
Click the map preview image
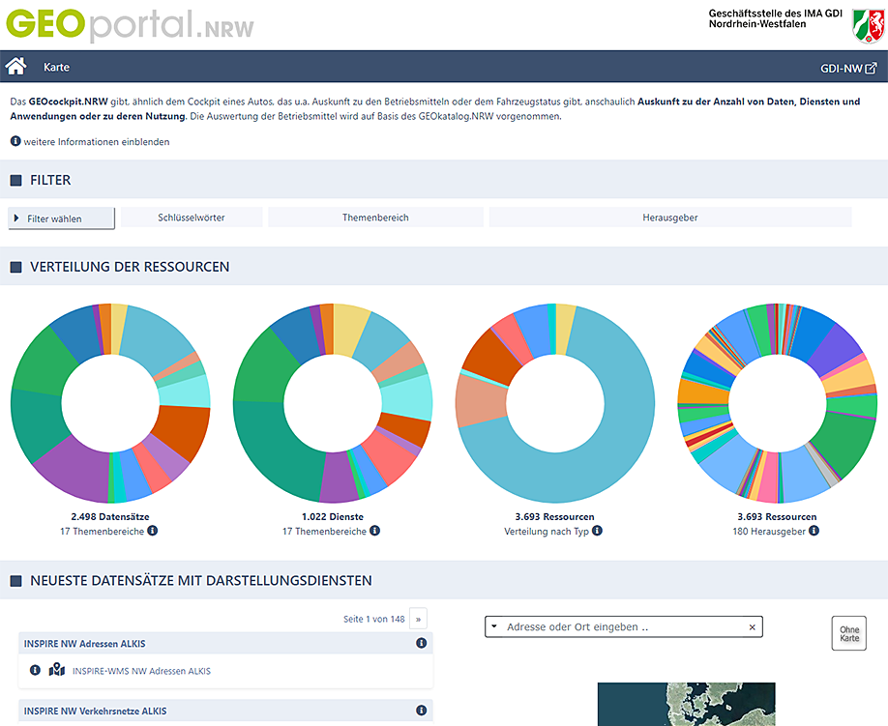click(x=687, y=704)
